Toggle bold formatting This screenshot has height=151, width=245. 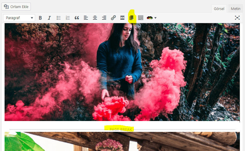40,18
